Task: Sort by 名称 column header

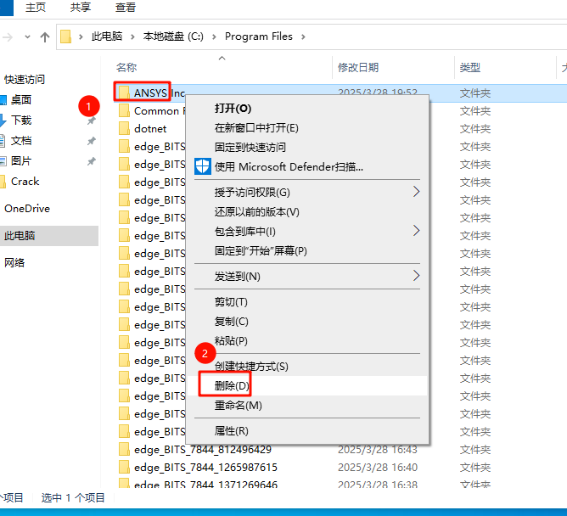Action: pos(126,67)
